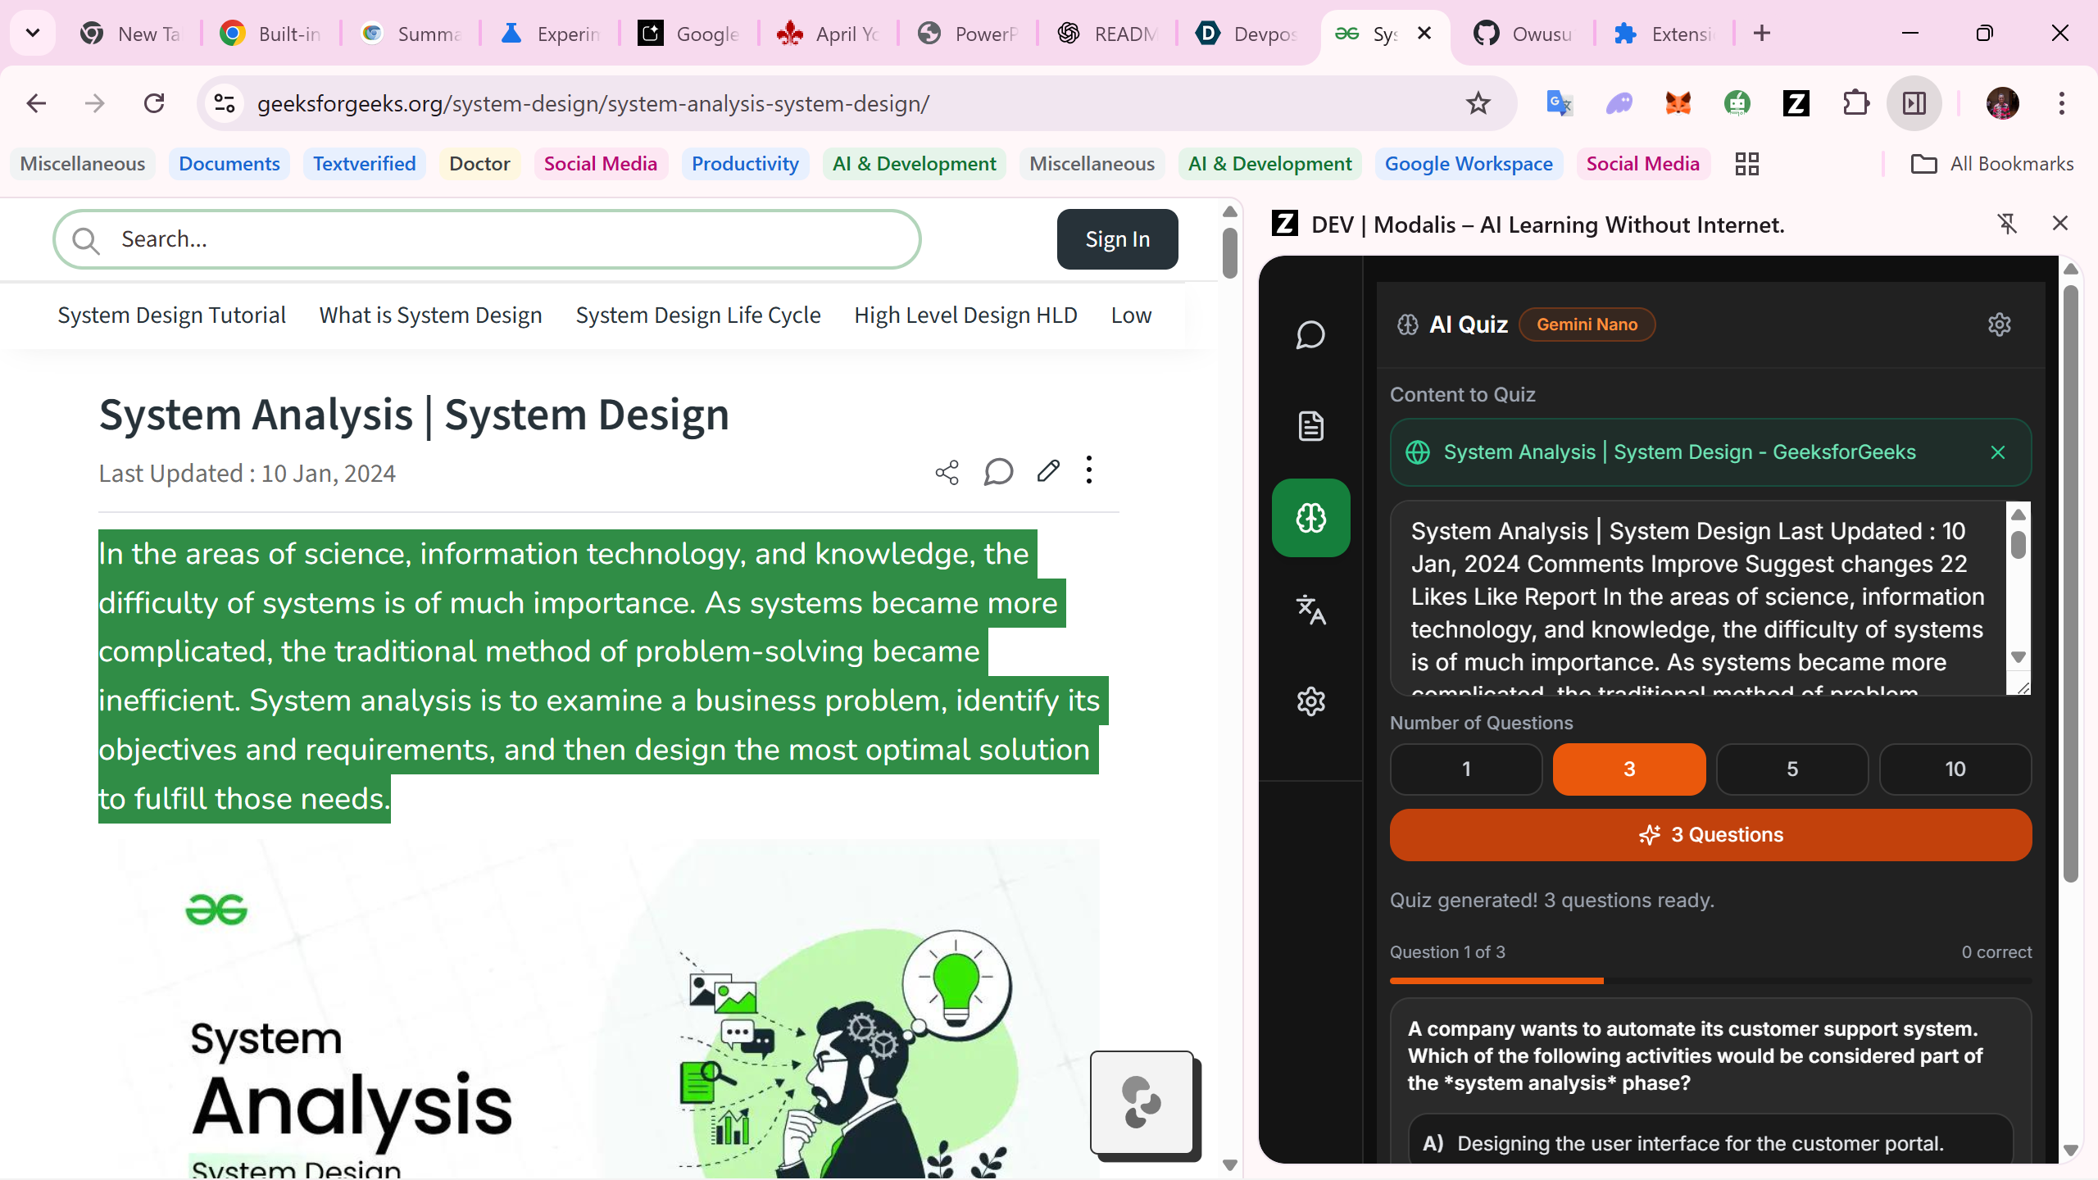This screenshot has height=1180, width=2098.
Task: Switch to the Devpost browser tab
Action: 1246,34
